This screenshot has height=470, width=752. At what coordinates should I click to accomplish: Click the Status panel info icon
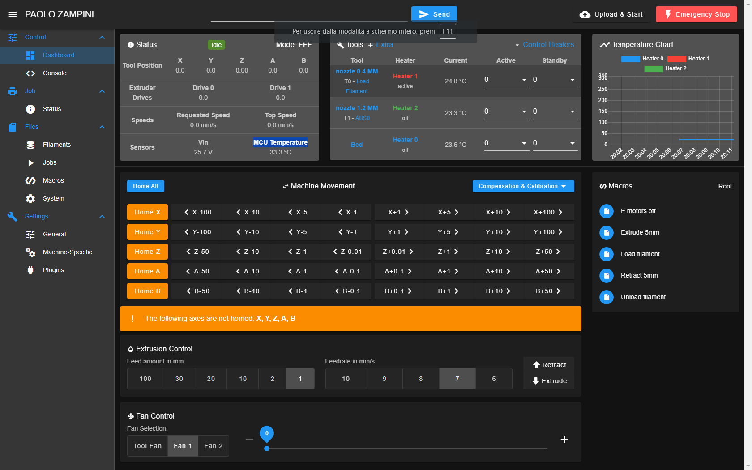(x=131, y=45)
